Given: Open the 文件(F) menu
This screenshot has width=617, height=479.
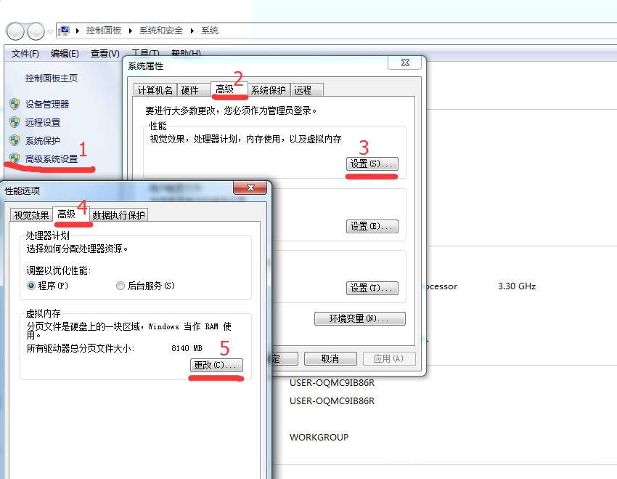Looking at the screenshot, I should (25, 54).
